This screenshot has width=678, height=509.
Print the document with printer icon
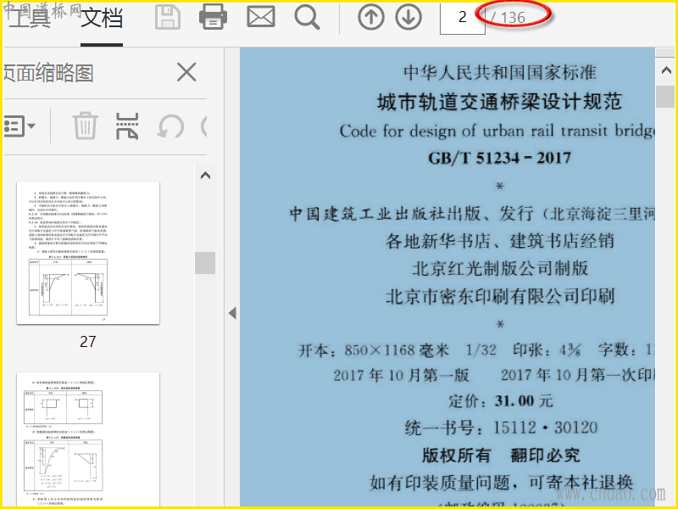214,17
